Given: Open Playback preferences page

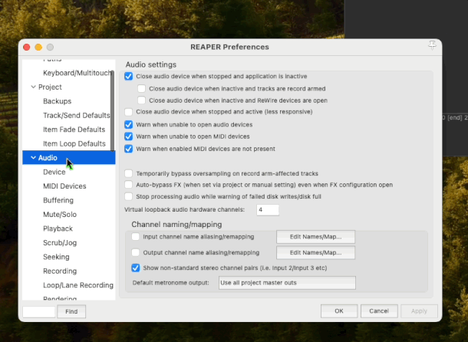Looking at the screenshot, I should (58, 229).
